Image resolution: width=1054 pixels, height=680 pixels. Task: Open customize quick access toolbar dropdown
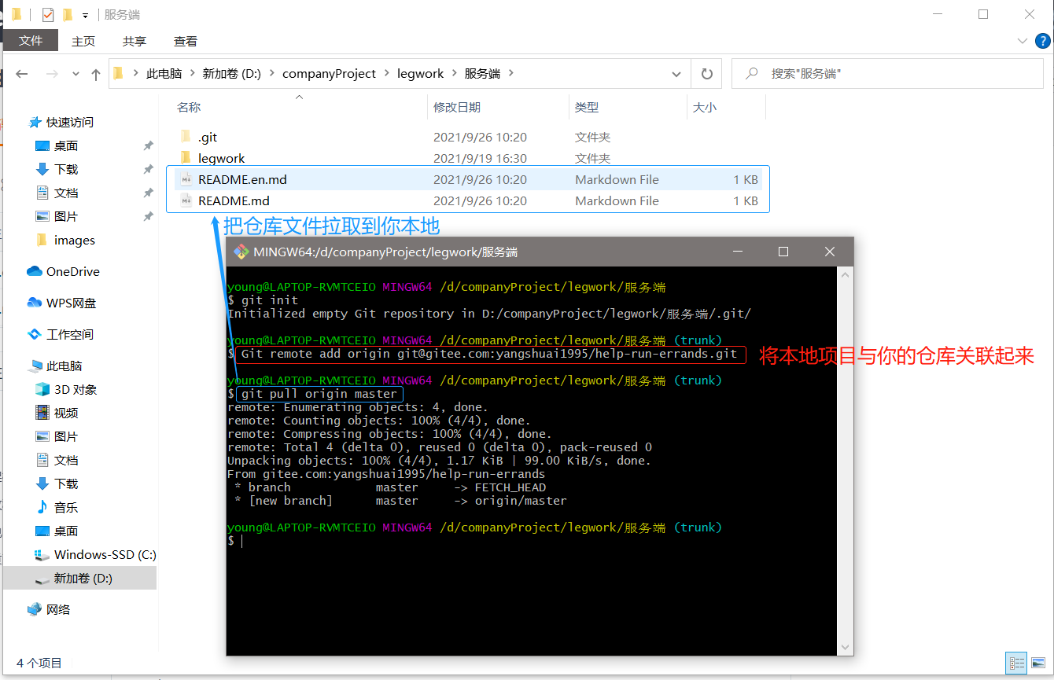[85, 15]
